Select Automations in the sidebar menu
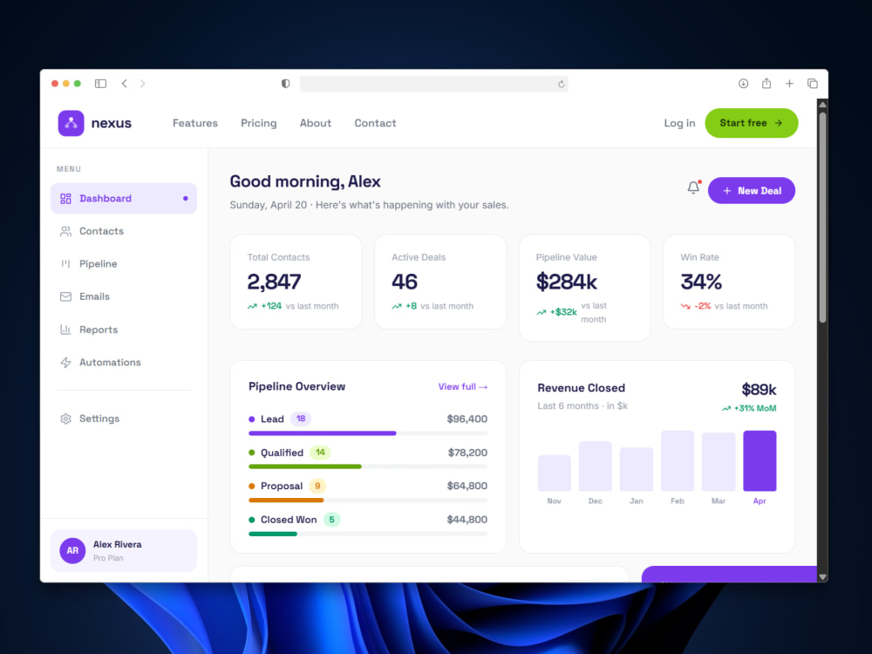 [124, 363]
